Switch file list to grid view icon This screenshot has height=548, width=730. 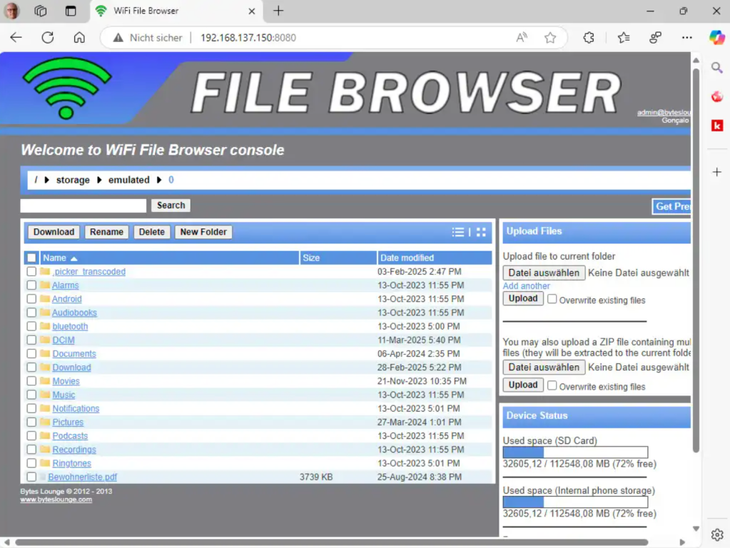click(x=481, y=232)
